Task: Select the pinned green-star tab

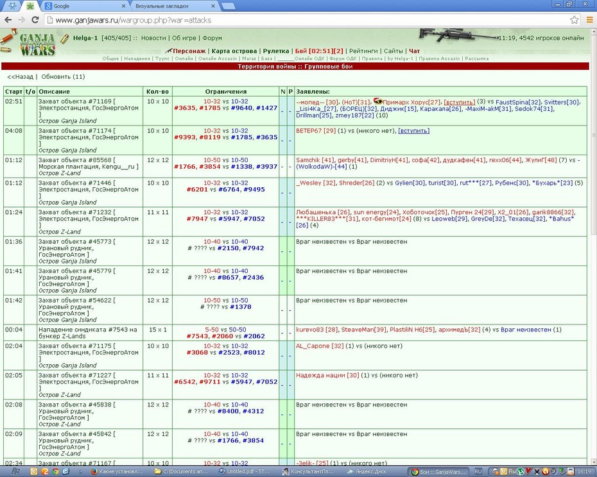Action: 30,6
